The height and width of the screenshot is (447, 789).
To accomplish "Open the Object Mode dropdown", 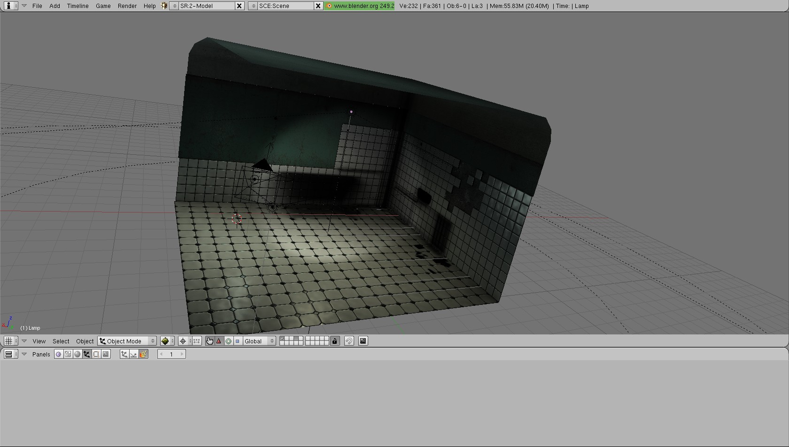I will point(127,341).
